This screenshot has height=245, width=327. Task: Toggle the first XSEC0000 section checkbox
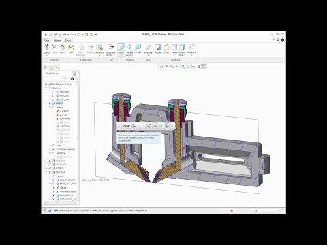54,92
